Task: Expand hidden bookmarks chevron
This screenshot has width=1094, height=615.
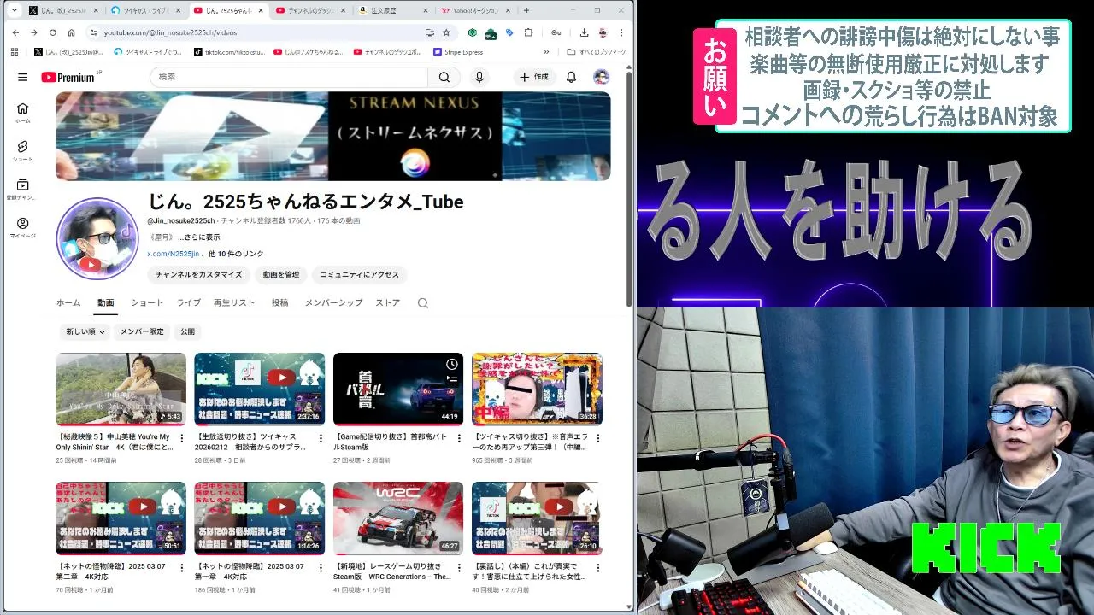Action: point(546,52)
